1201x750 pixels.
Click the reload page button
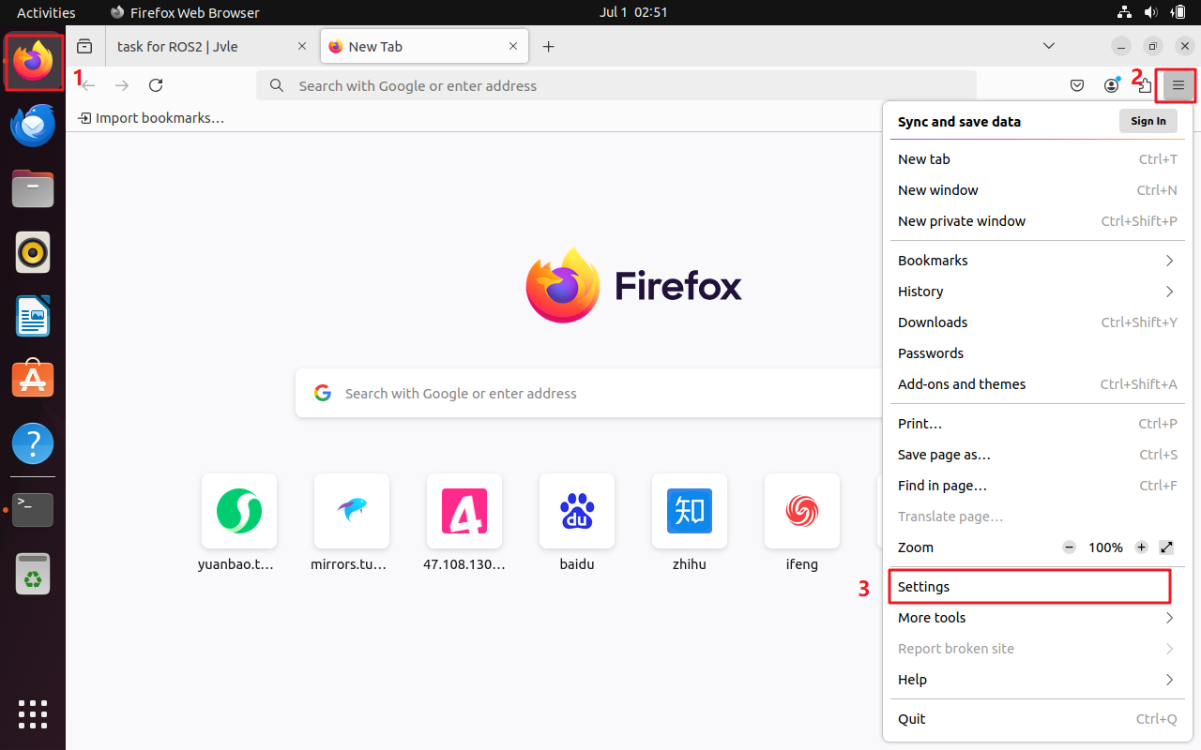(x=156, y=85)
